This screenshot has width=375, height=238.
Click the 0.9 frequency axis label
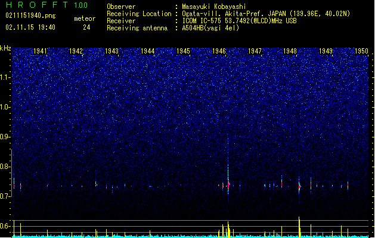point(5,137)
